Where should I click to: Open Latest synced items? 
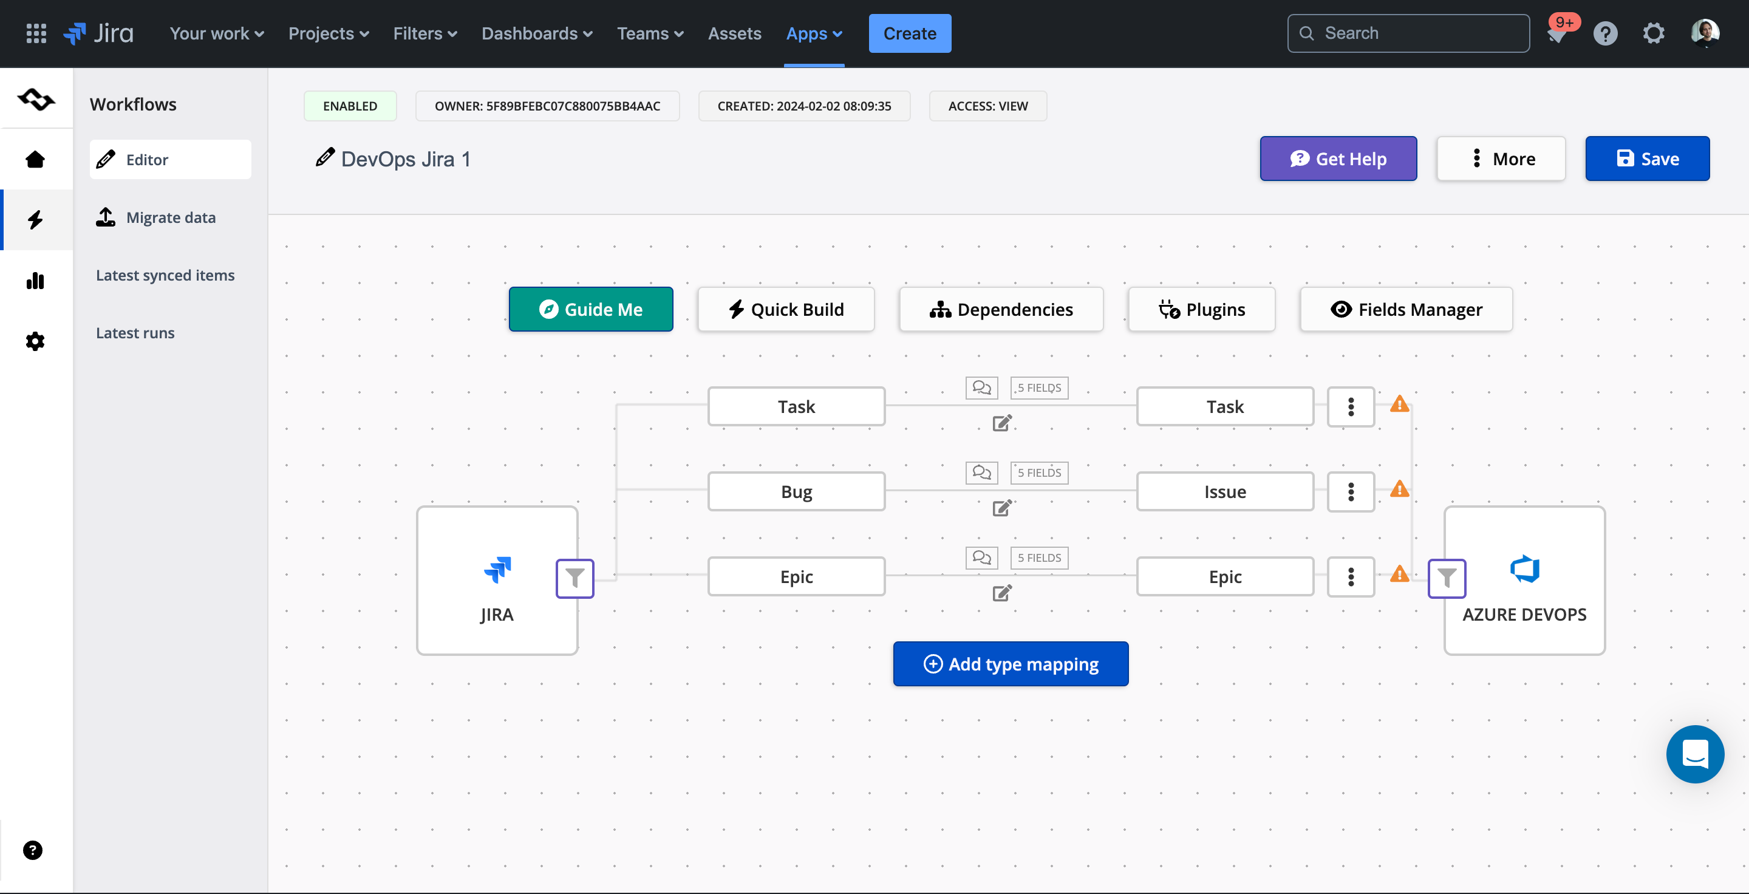coord(165,275)
